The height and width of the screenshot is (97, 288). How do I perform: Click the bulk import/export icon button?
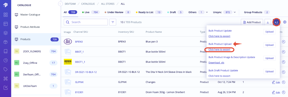click(276, 22)
